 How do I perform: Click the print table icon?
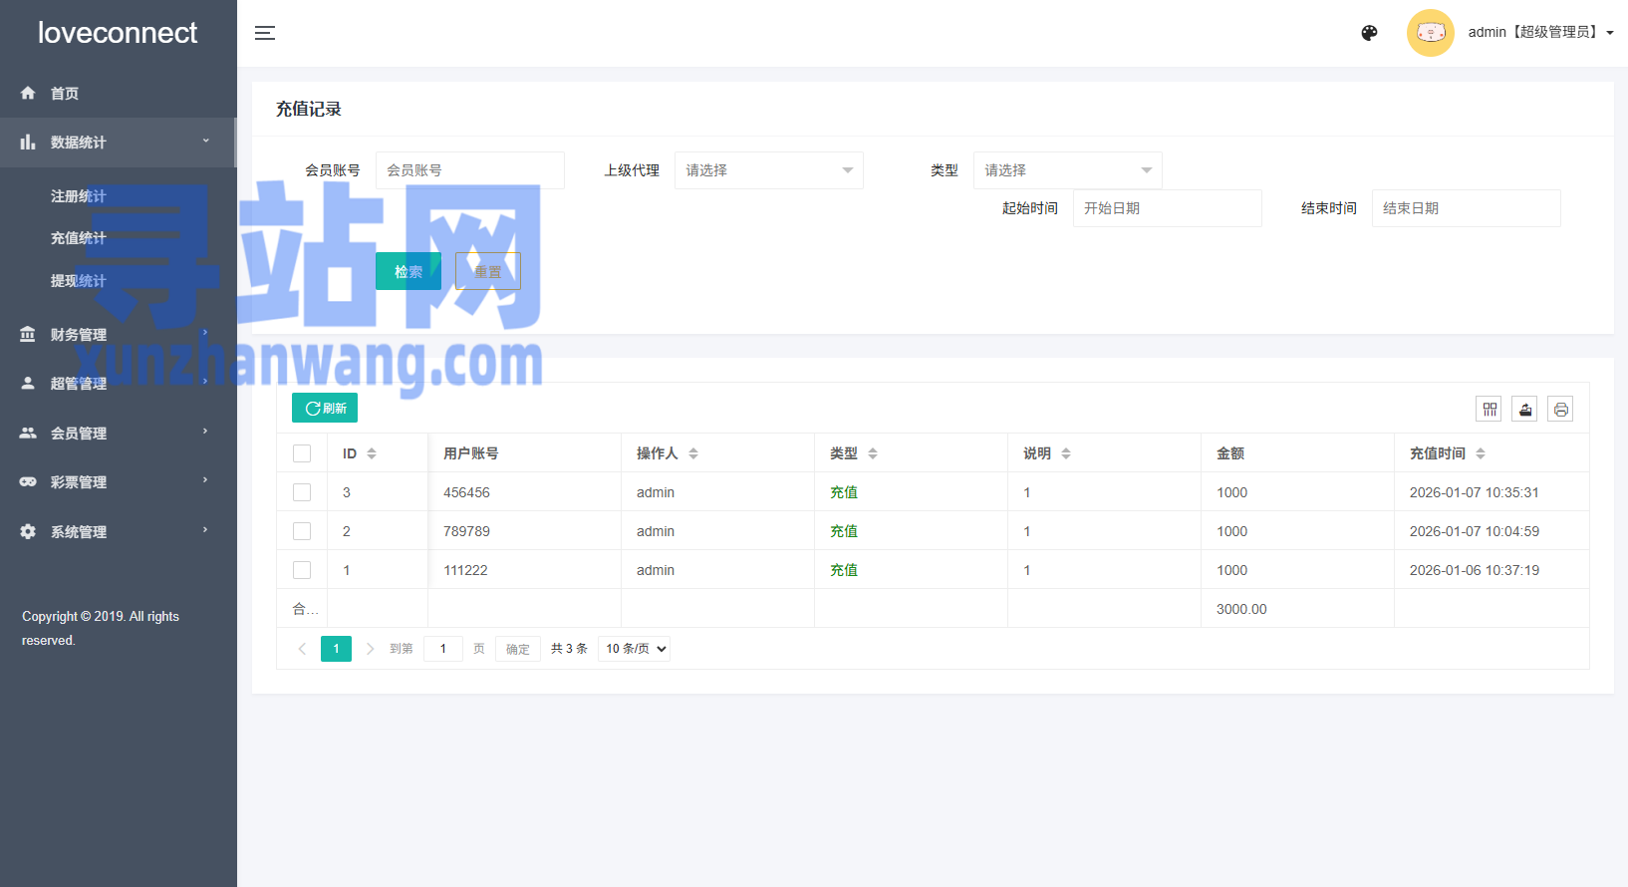click(1560, 409)
